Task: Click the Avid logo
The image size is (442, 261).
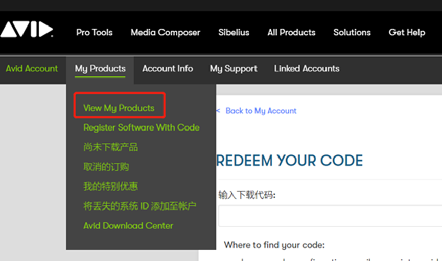Action: [27, 30]
